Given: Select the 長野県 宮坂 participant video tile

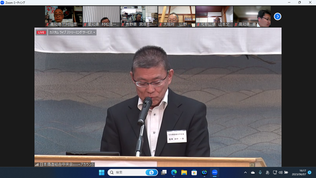Looking at the screenshot, I should 139,16.
